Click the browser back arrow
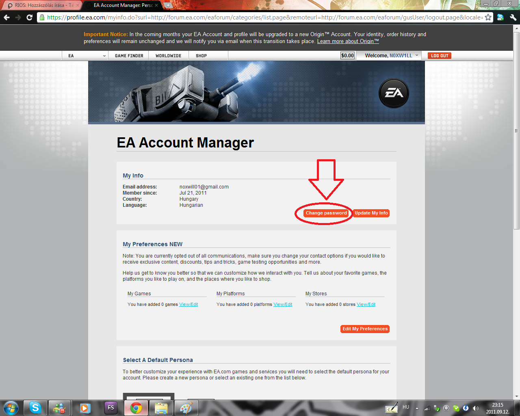This screenshot has width=520, height=416. [x=6, y=17]
